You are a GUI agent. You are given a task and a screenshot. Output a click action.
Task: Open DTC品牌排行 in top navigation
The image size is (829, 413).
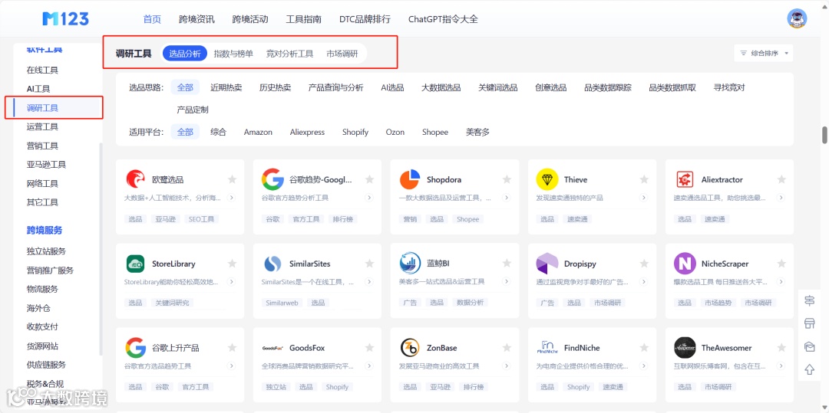pyautogui.click(x=365, y=19)
